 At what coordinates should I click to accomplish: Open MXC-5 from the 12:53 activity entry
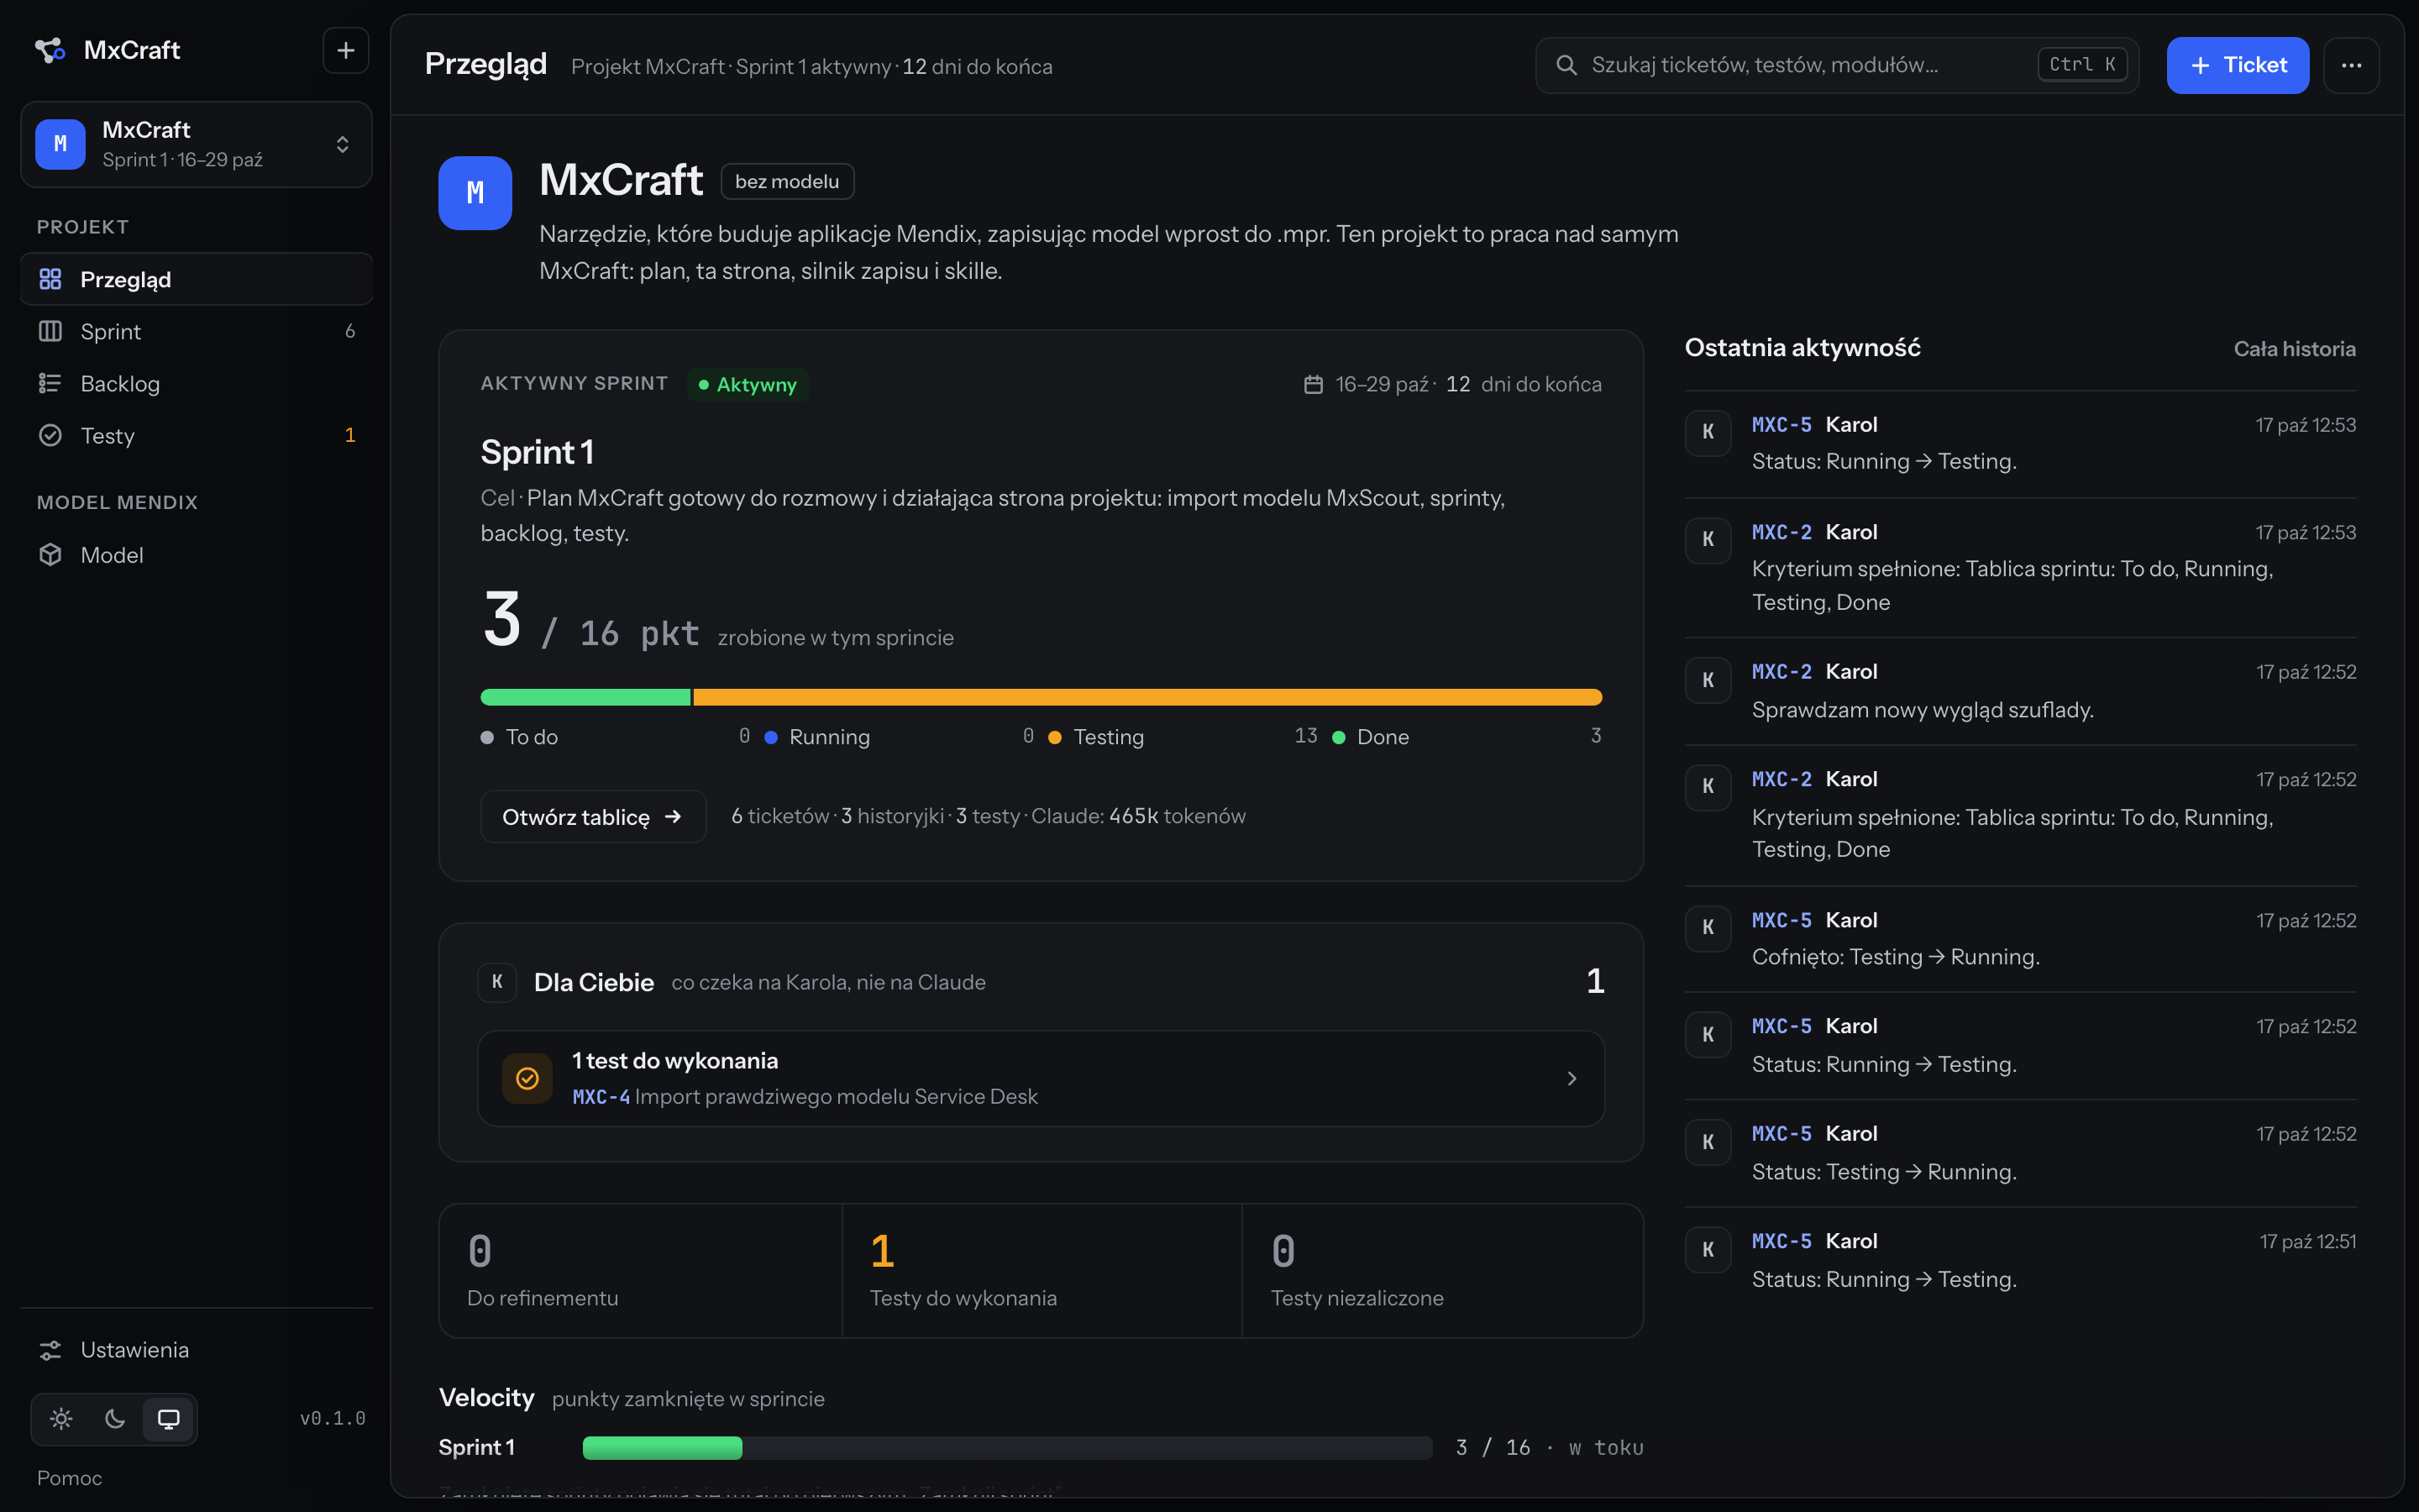coord(1781,424)
